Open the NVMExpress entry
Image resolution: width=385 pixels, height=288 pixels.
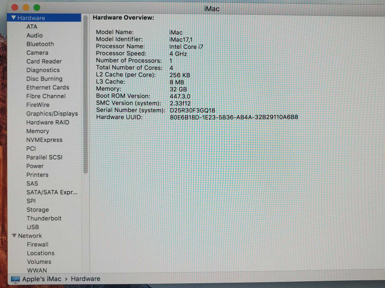point(44,140)
